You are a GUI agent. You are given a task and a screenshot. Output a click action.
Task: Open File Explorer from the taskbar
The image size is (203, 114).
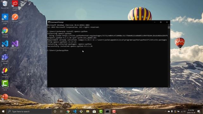[x=88, y=111]
